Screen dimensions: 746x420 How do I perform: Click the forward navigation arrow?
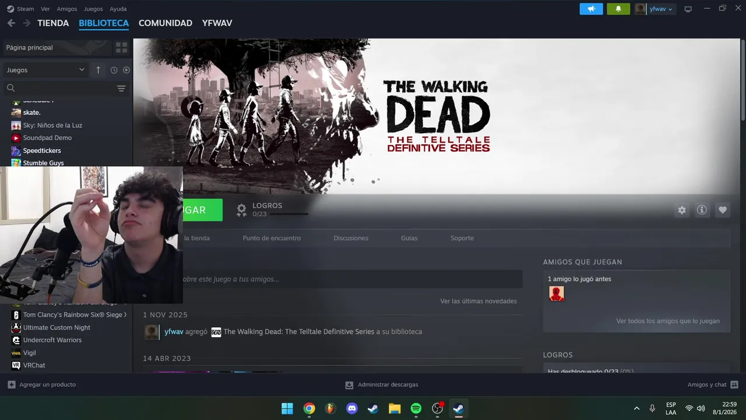coord(26,23)
